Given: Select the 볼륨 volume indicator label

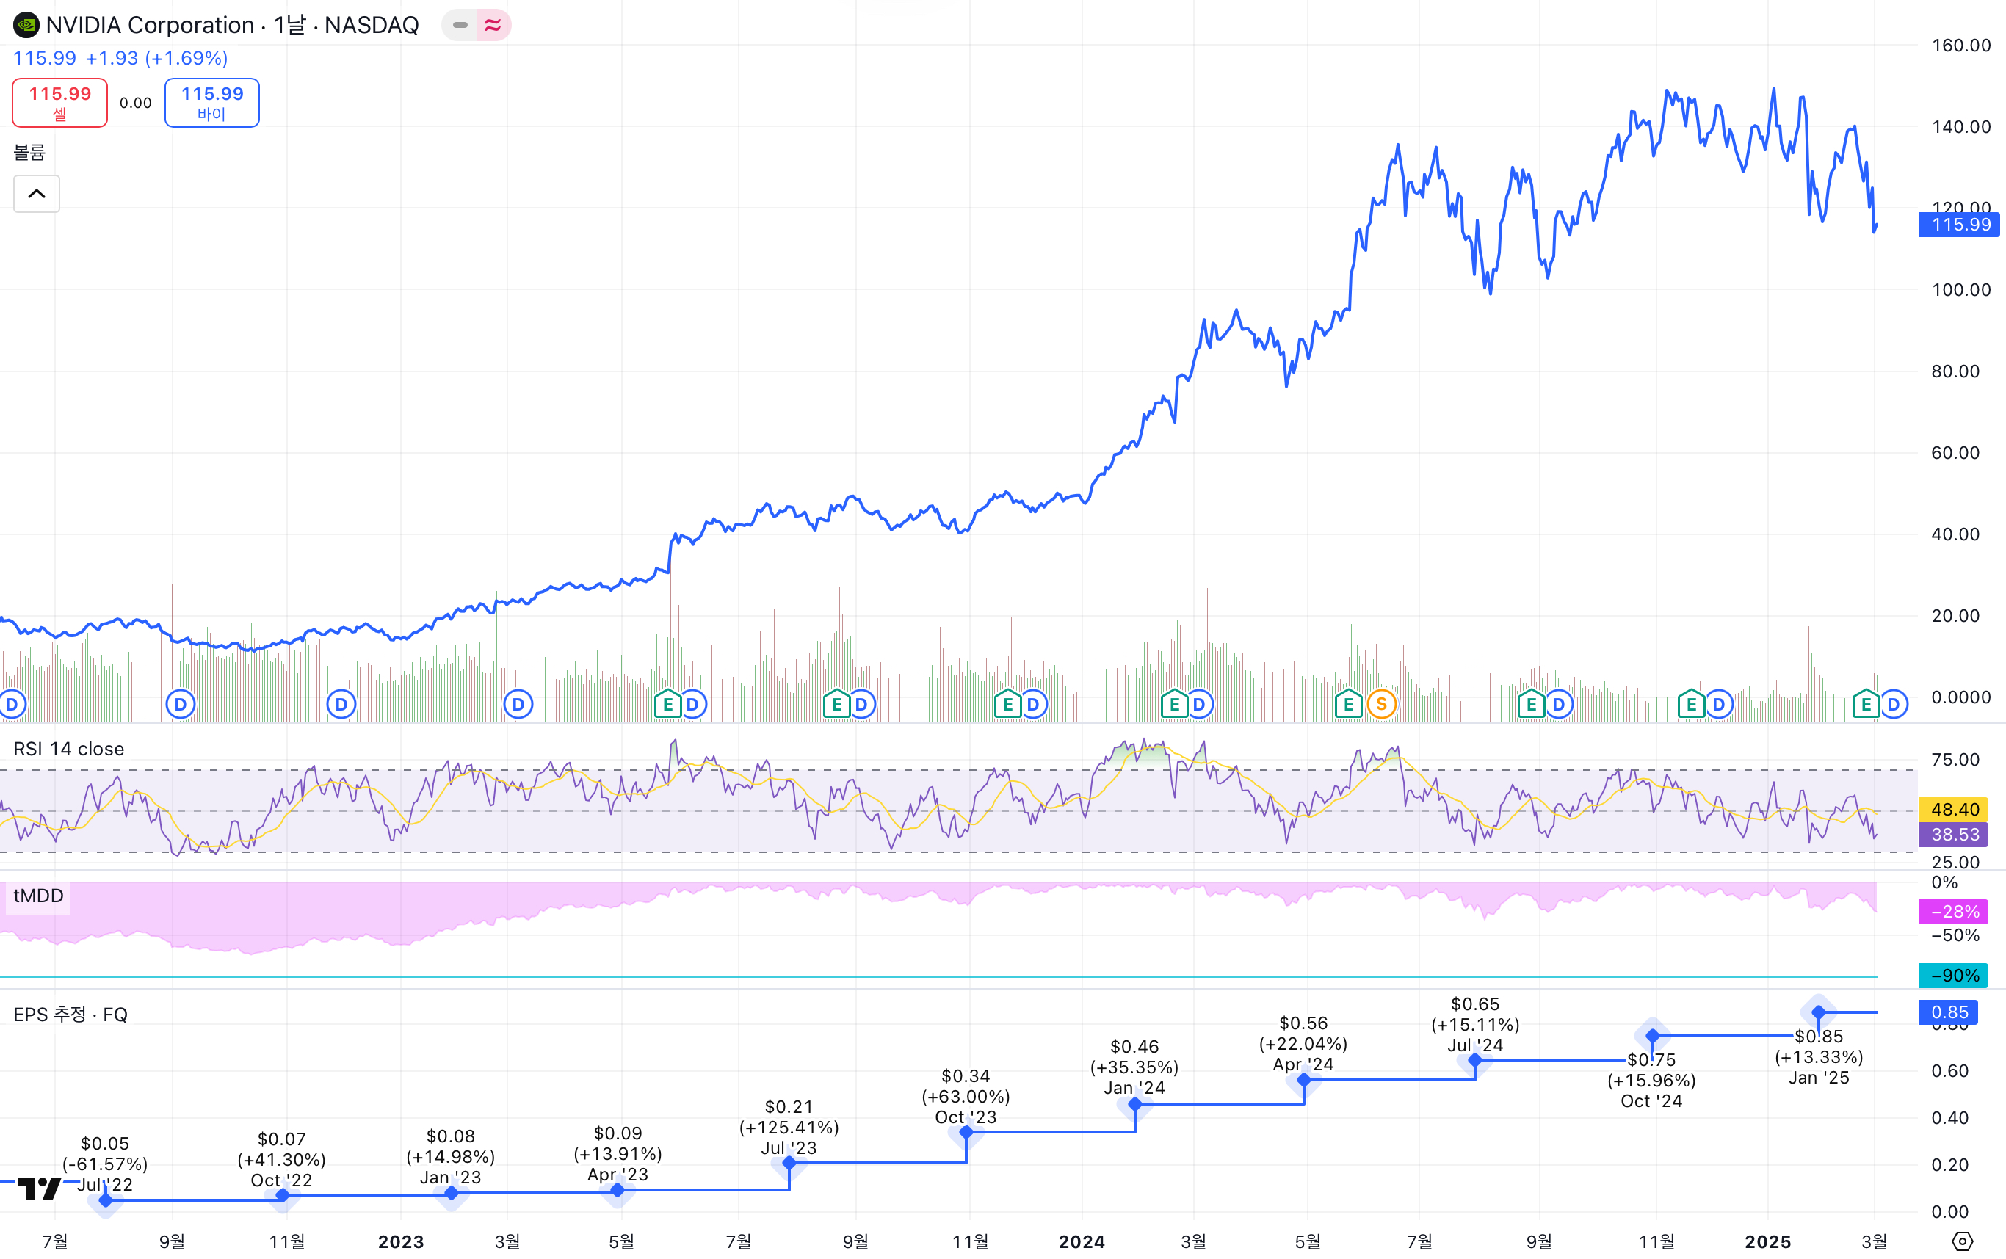Looking at the screenshot, I should click(x=29, y=153).
